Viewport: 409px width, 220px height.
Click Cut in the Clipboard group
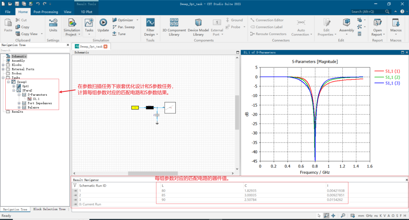(21, 20)
